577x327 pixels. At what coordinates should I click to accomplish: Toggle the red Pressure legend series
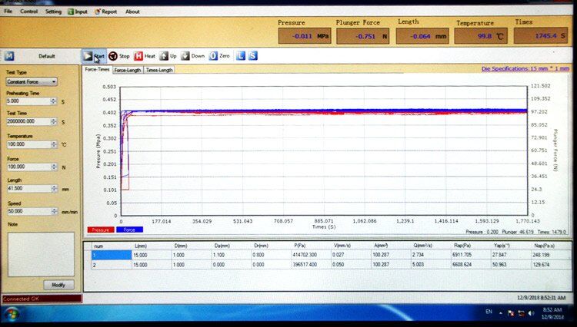click(x=101, y=230)
